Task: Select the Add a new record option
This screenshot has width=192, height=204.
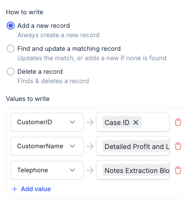Action: (10, 26)
